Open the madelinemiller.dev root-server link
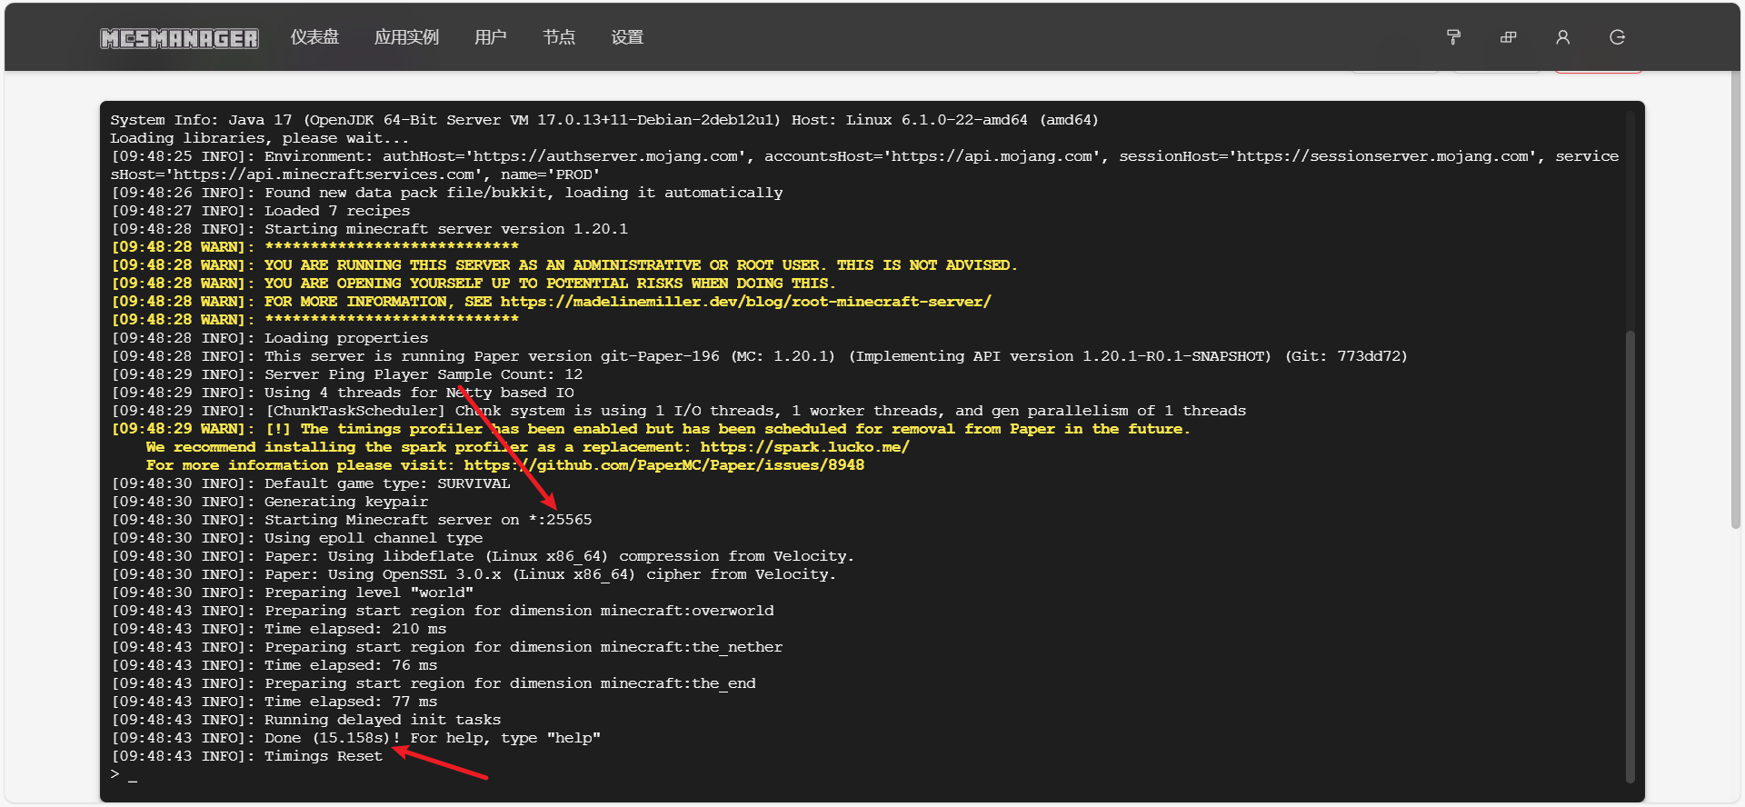1745x807 pixels. click(745, 302)
